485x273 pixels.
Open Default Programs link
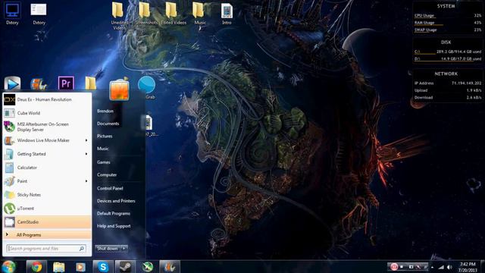[114, 214]
